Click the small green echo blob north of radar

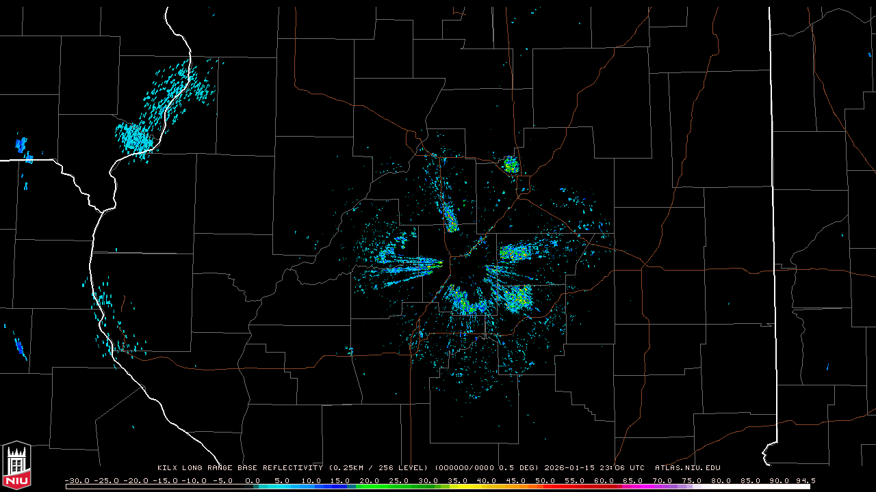[x=511, y=165]
